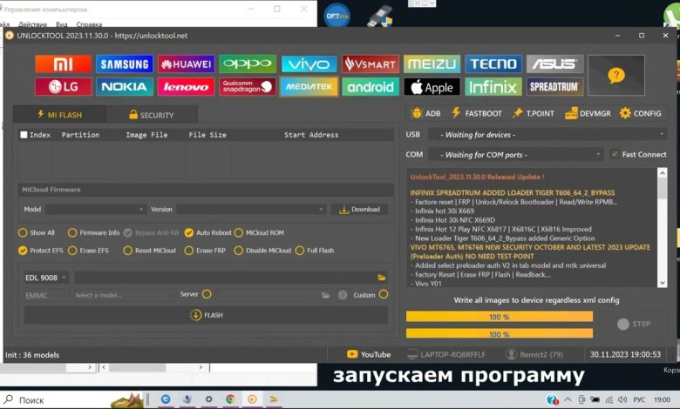Select the MediaTek tile

click(x=309, y=86)
